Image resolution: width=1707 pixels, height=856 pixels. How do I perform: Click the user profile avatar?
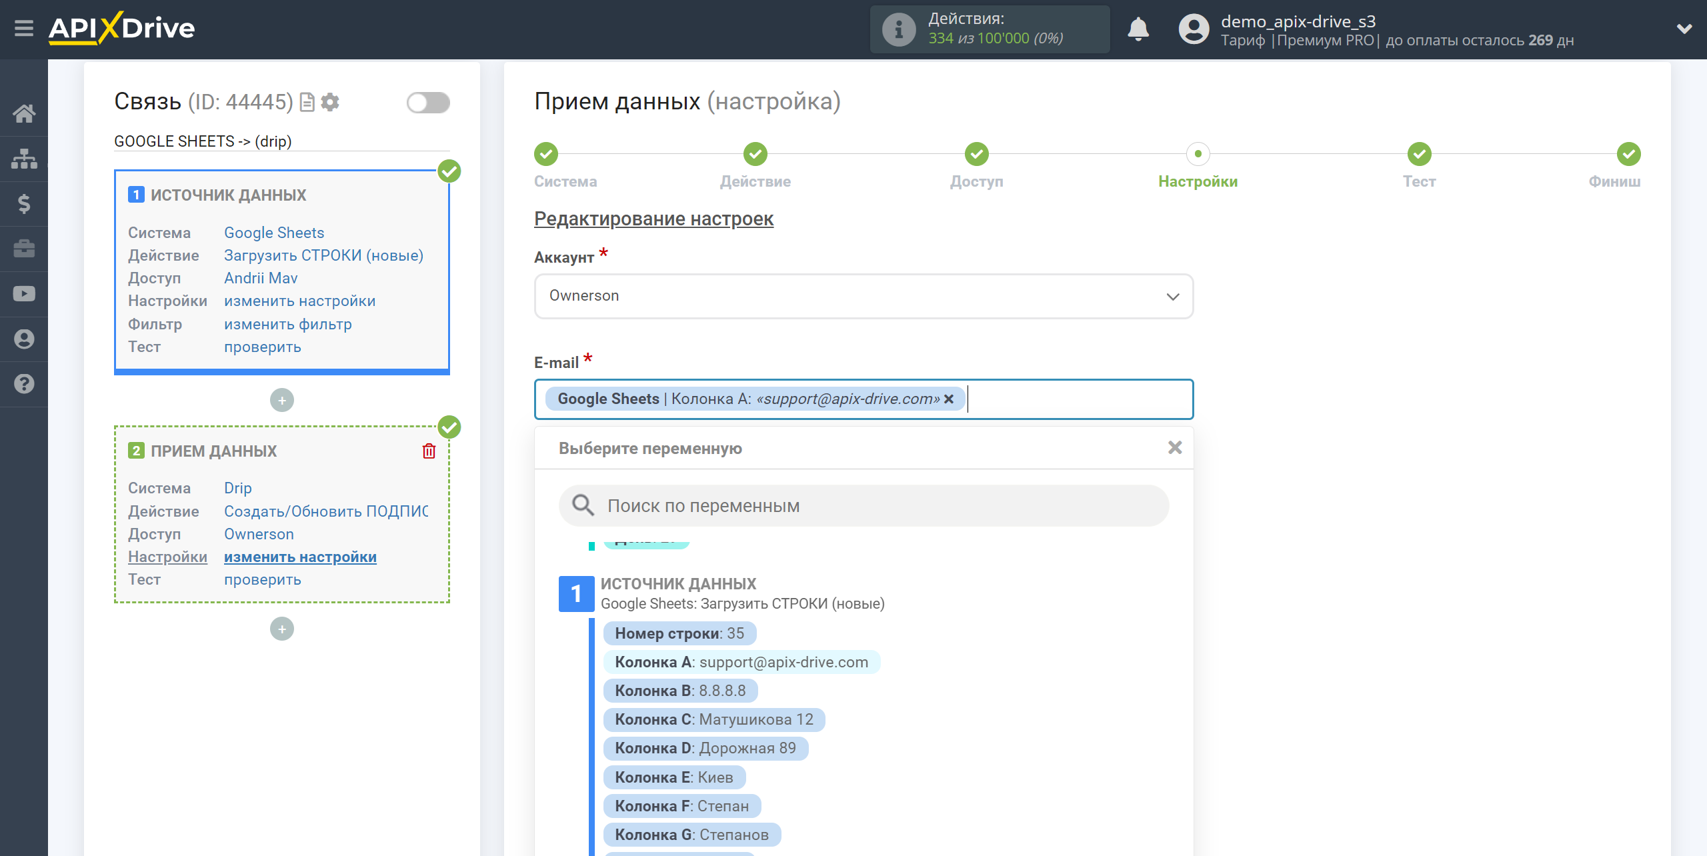[1194, 29]
